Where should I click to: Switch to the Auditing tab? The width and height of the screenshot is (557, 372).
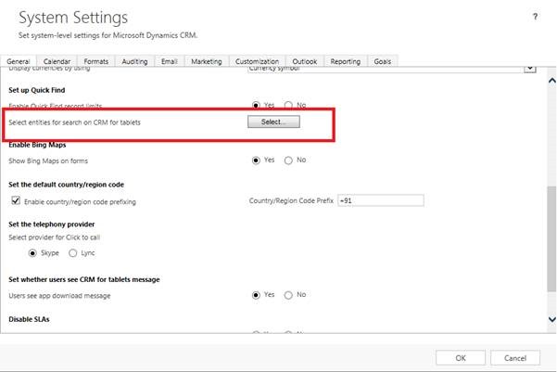click(x=133, y=61)
